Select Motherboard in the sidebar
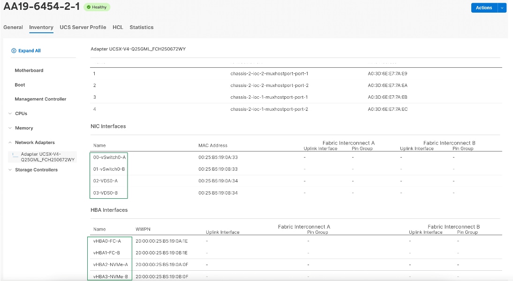 coord(30,70)
